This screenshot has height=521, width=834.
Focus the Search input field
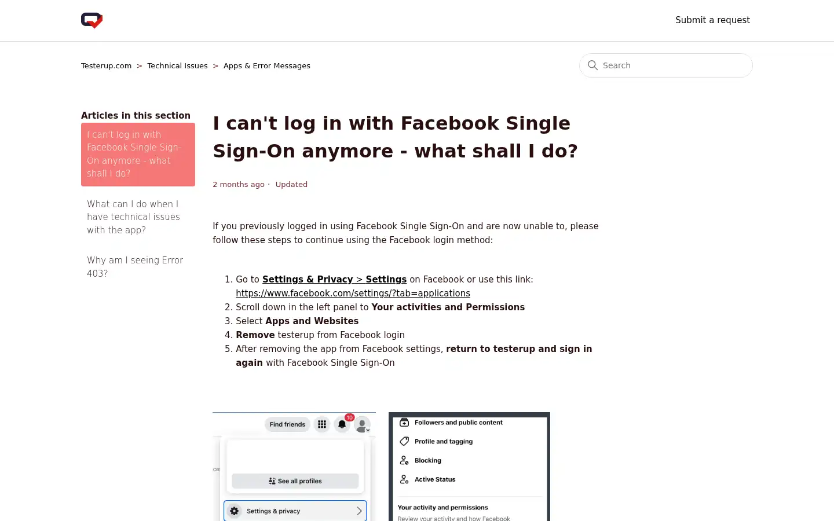[666, 65]
